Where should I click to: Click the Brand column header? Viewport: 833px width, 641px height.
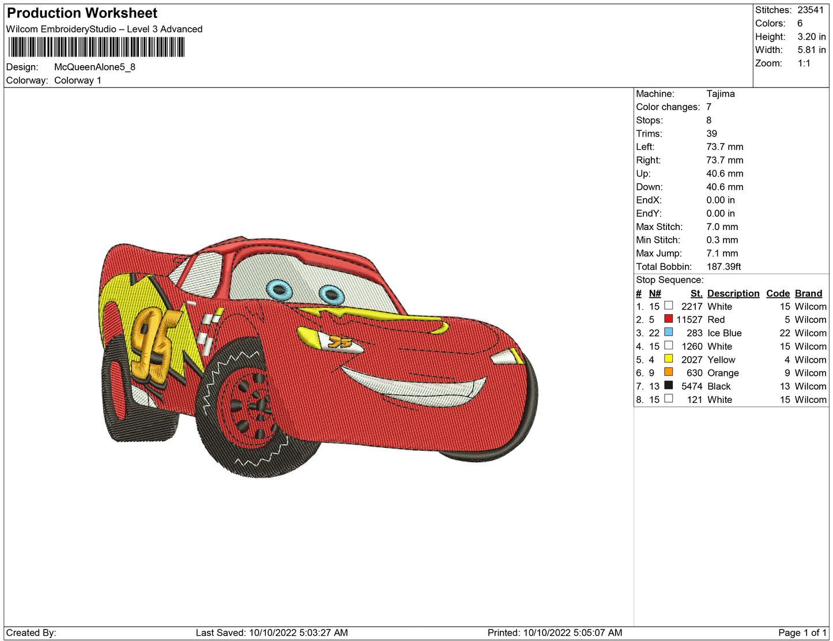pos(808,293)
